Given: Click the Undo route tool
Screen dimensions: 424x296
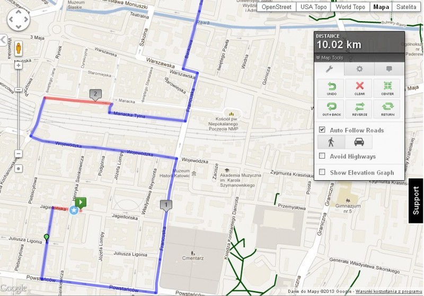Looking at the screenshot, I should tap(331, 88).
